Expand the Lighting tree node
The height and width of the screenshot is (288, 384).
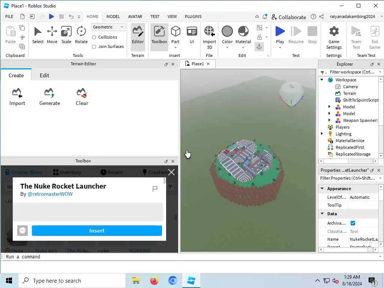(x=322, y=134)
